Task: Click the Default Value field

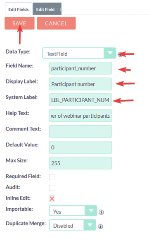Action: coord(80,147)
